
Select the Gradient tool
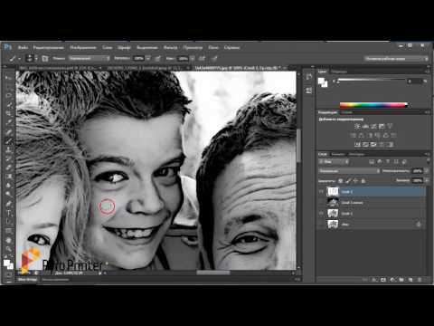pyautogui.click(x=8, y=177)
